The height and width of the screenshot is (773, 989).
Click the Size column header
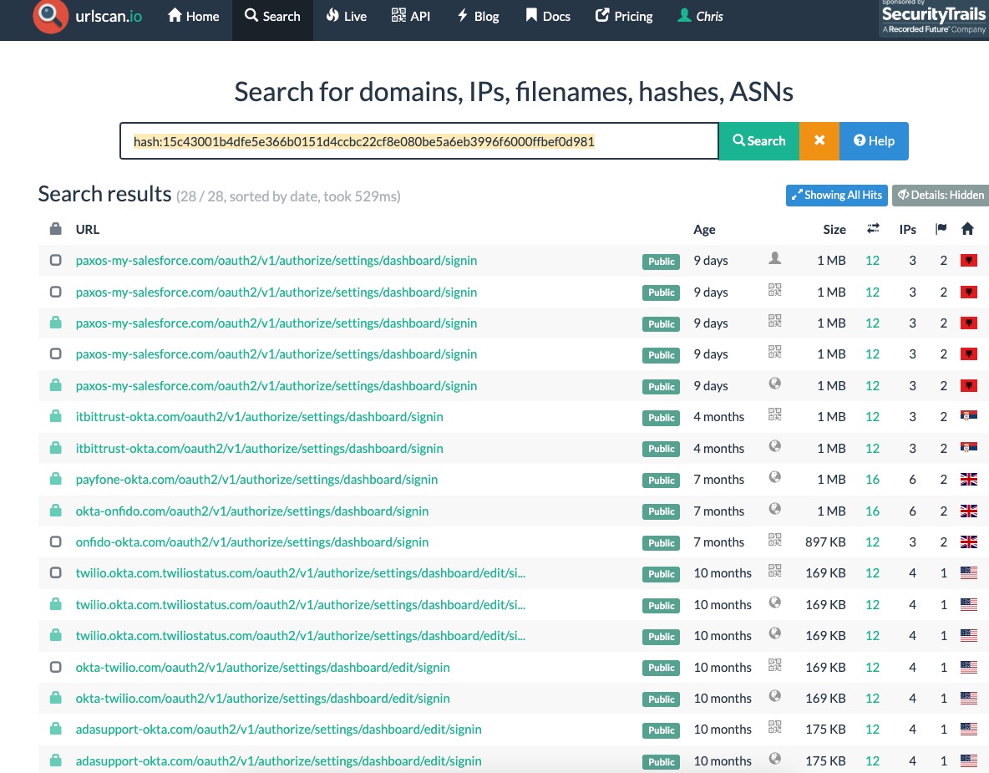tap(834, 229)
